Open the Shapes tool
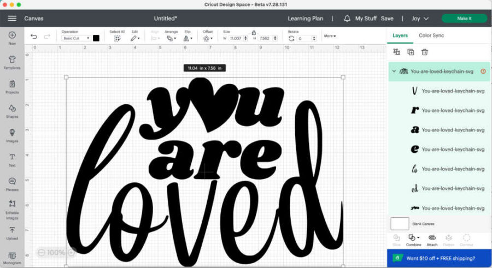 (12, 110)
